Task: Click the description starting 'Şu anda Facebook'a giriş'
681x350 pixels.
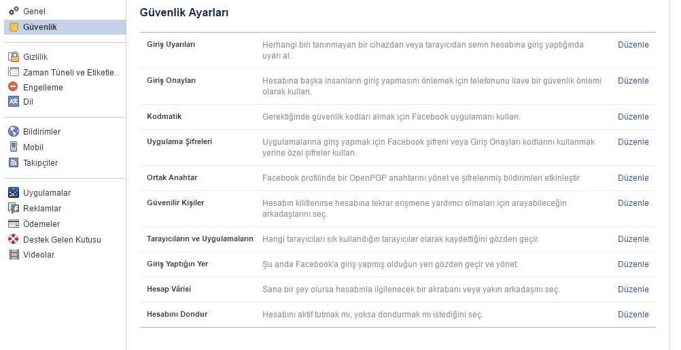Action: [390, 264]
